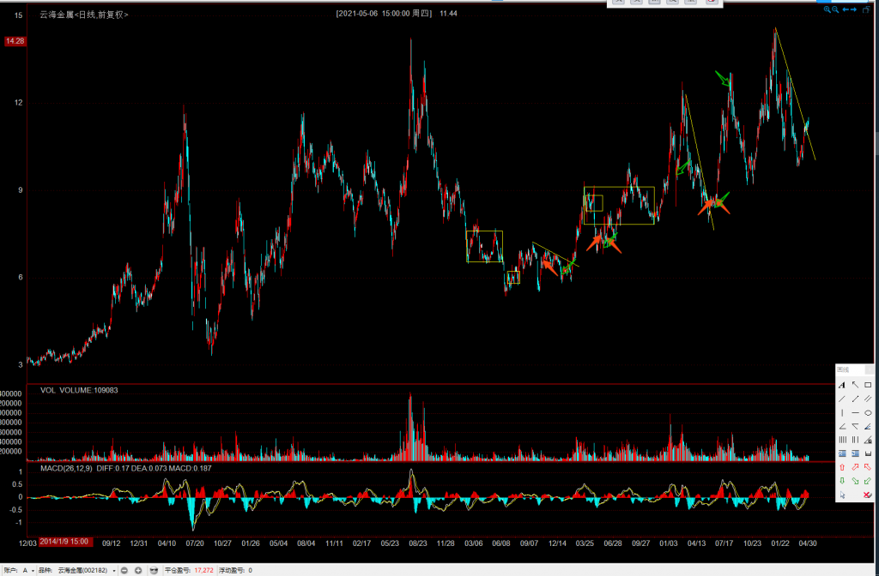The image size is (879, 576).
Task: Click the plus button in bottom bar
Action: 138,570
